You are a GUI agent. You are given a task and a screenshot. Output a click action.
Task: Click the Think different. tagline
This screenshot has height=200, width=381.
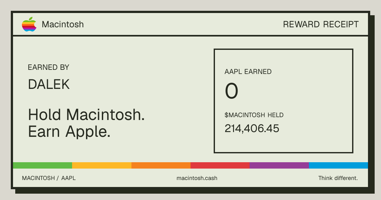coord(338,178)
